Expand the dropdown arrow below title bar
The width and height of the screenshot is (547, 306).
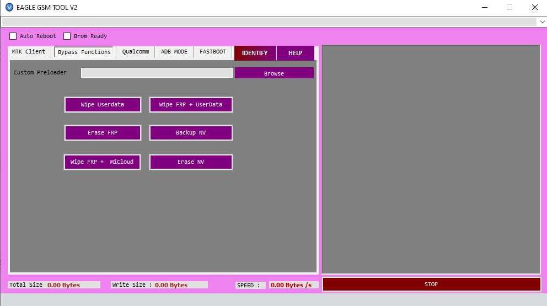point(542,22)
